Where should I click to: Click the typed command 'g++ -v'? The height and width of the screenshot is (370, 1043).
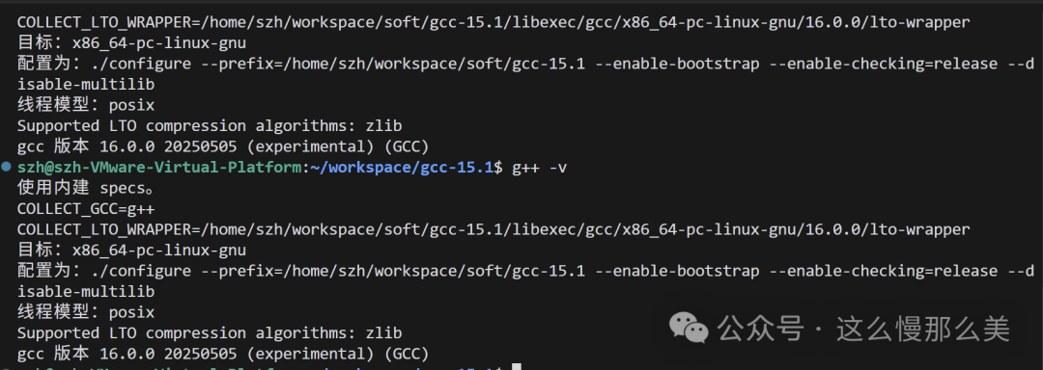tap(540, 167)
